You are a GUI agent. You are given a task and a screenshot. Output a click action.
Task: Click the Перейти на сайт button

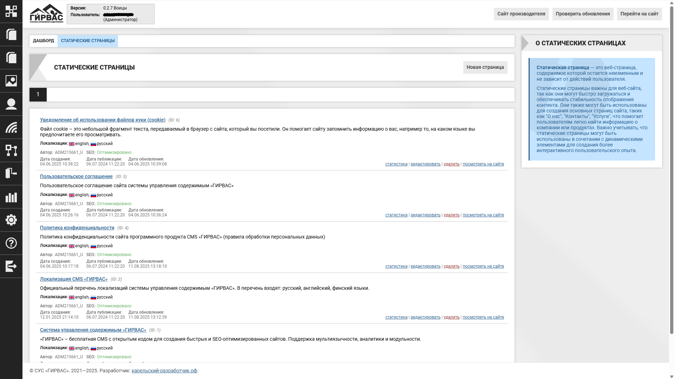(x=639, y=14)
